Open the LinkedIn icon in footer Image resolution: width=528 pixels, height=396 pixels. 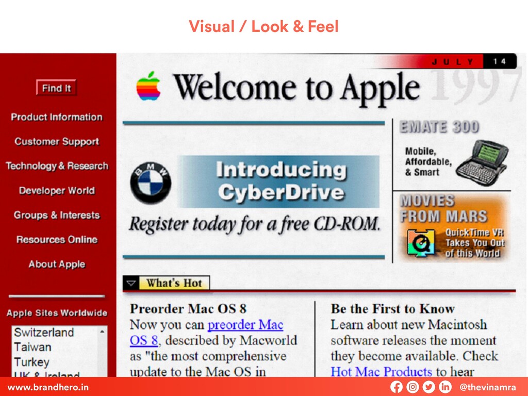click(x=445, y=387)
